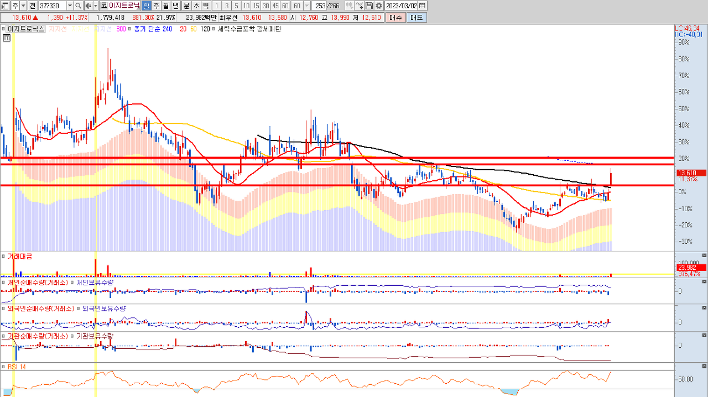The height and width of the screenshot is (397, 708).
Task: Click the 개인순매수량(거래소) indicator label
Action: [37, 283]
